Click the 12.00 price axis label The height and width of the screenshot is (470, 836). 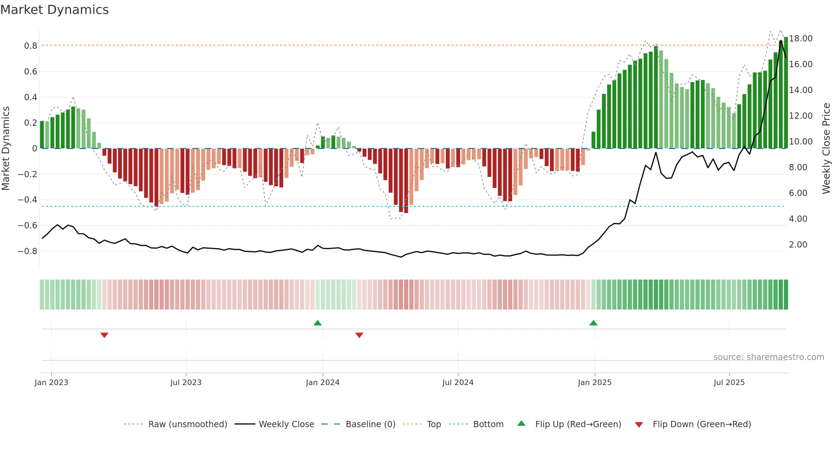(801, 116)
